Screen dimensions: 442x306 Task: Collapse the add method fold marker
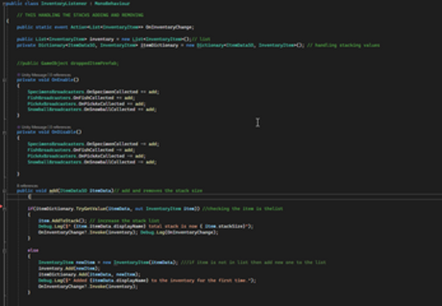coord(4,191)
